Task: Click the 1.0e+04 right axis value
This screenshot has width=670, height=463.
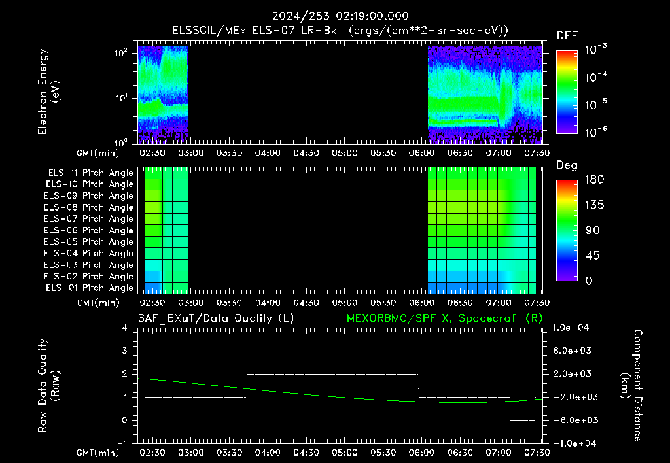Action: click(x=571, y=328)
